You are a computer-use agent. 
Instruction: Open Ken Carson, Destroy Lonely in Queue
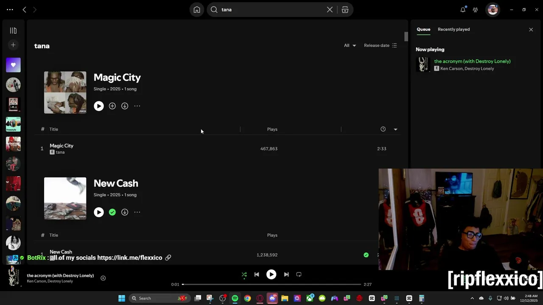coord(467,69)
